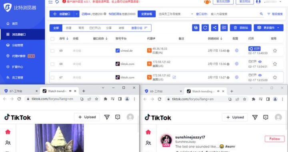Collapse the BitBrowser sidebar menu icon
This screenshot has height=152, width=288.
click(50, 2)
